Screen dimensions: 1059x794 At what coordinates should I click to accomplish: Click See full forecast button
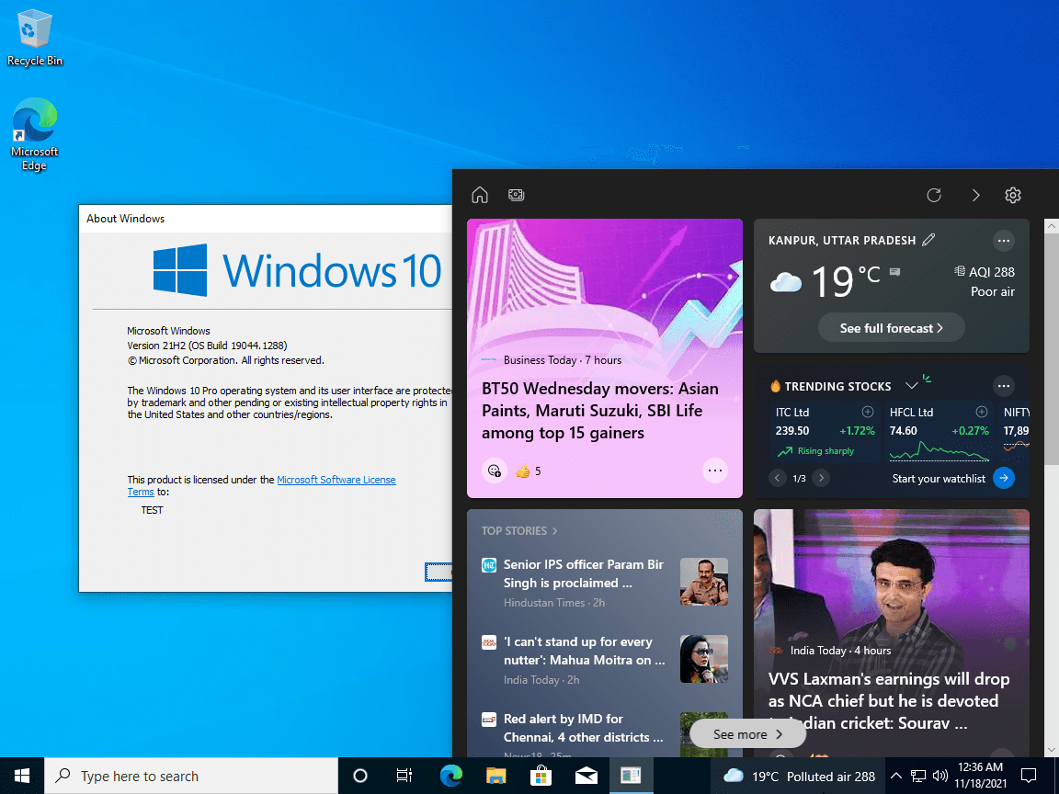pyautogui.click(x=891, y=328)
